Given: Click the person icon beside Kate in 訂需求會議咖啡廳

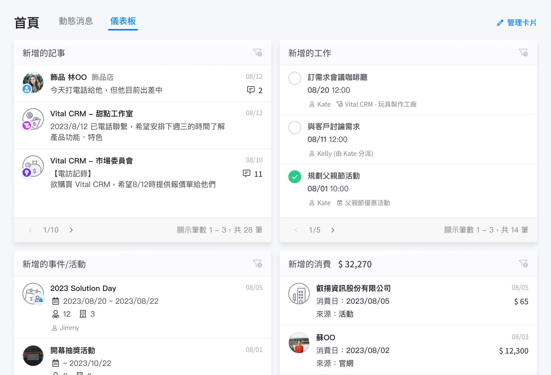Looking at the screenshot, I should click(312, 104).
